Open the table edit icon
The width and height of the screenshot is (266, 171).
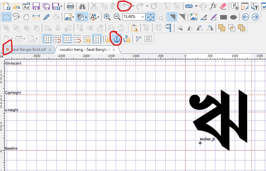pos(245,6)
